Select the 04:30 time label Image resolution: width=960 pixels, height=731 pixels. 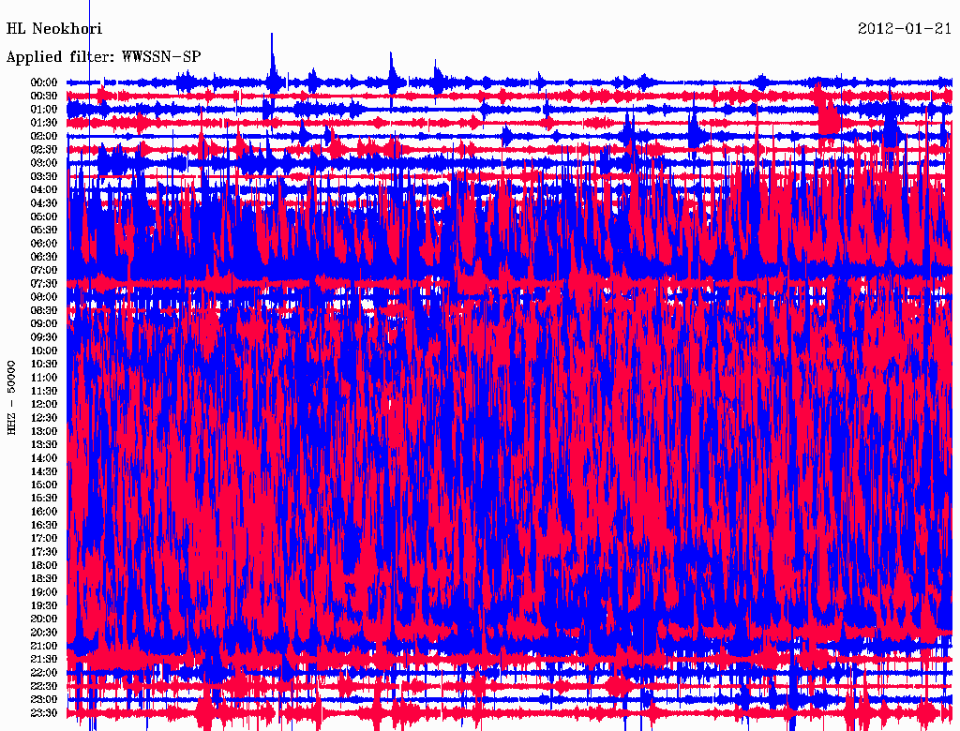click(44, 202)
